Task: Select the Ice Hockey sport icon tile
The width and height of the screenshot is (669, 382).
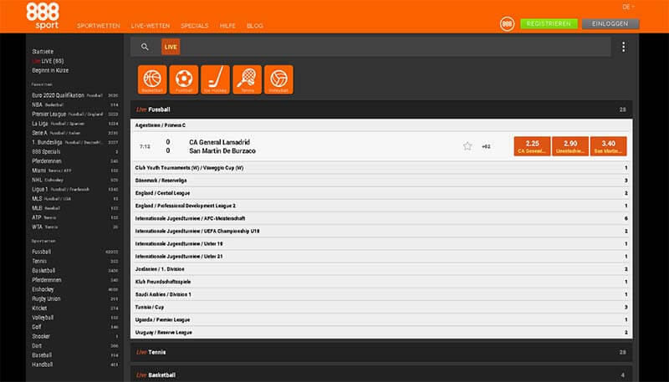Action: coord(216,79)
